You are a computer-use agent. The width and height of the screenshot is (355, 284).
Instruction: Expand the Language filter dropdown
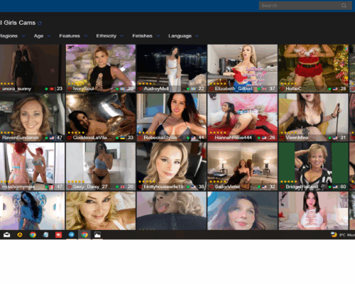pos(183,36)
